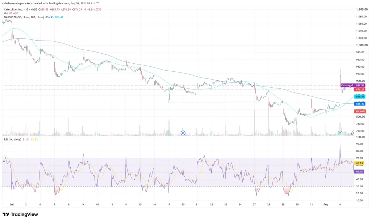Click the dividend D marker on chart

coord(183,133)
